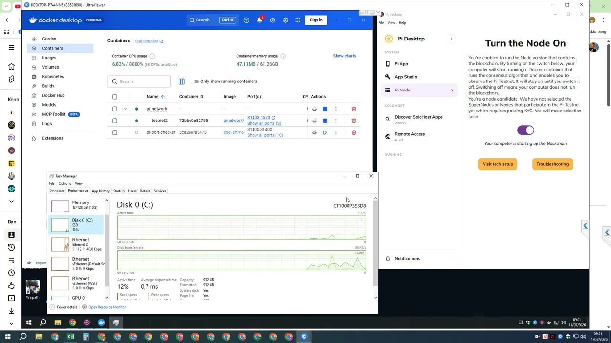611x343 pixels.
Task: Collapse the Pi Desktop sidebar chevron
Action: click(x=451, y=39)
